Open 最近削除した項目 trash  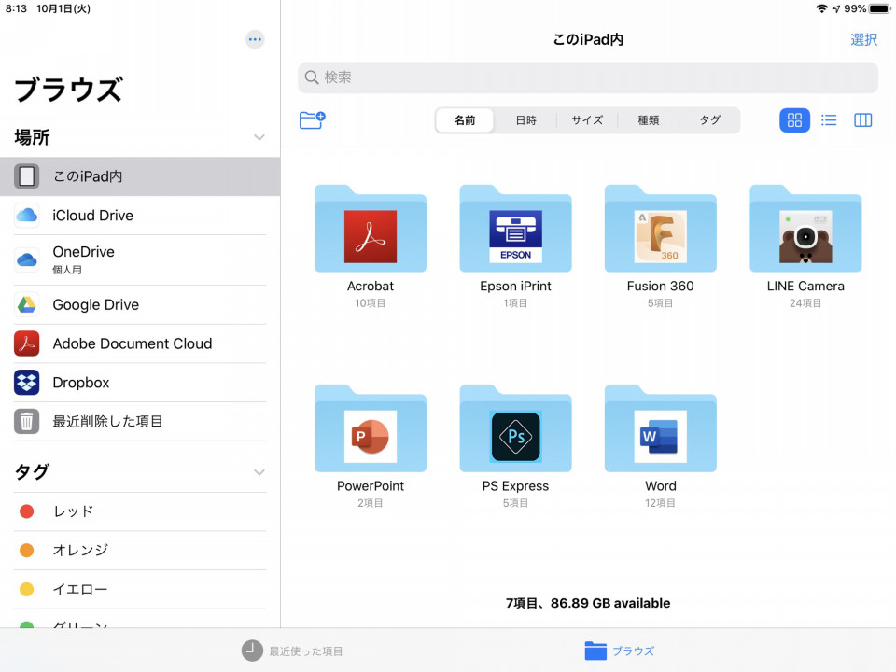[140, 421]
